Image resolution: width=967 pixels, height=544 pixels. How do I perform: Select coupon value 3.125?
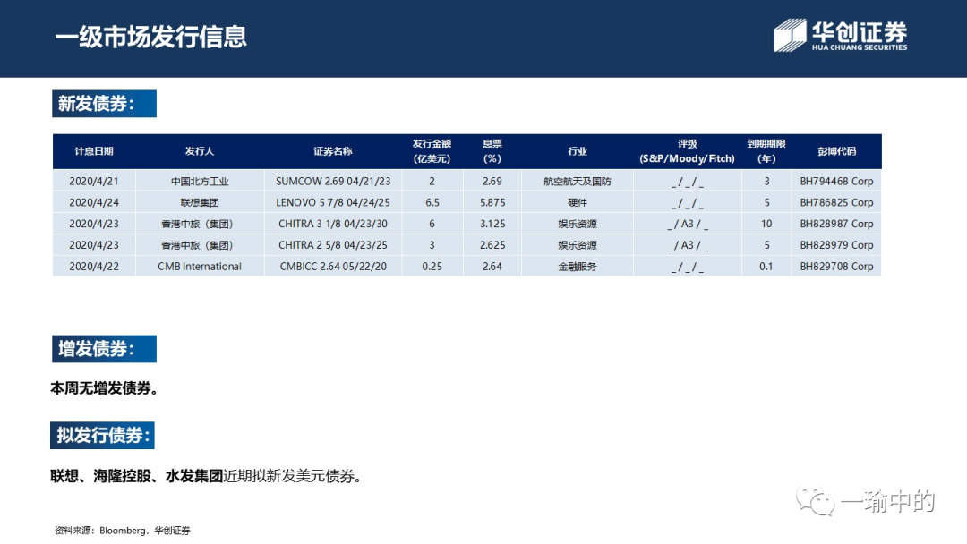click(x=492, y=224)
